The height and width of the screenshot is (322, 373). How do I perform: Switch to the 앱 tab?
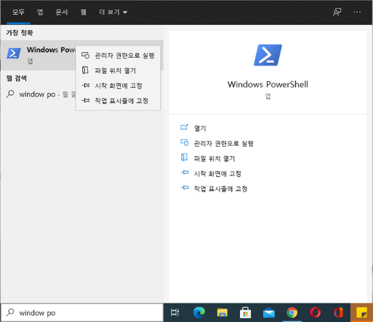pyautogui.click(x=40, y=12)
